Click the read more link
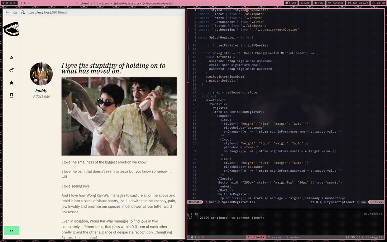Screen dimensions: 387x242 pyautogui.click(x=88, y=238)
